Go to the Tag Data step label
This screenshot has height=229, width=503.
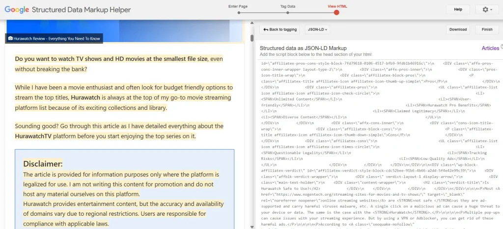[x=287, y=6]
